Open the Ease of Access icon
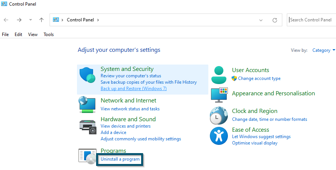The width and height of the screenshot is (336, 170). tap(218, 136)
